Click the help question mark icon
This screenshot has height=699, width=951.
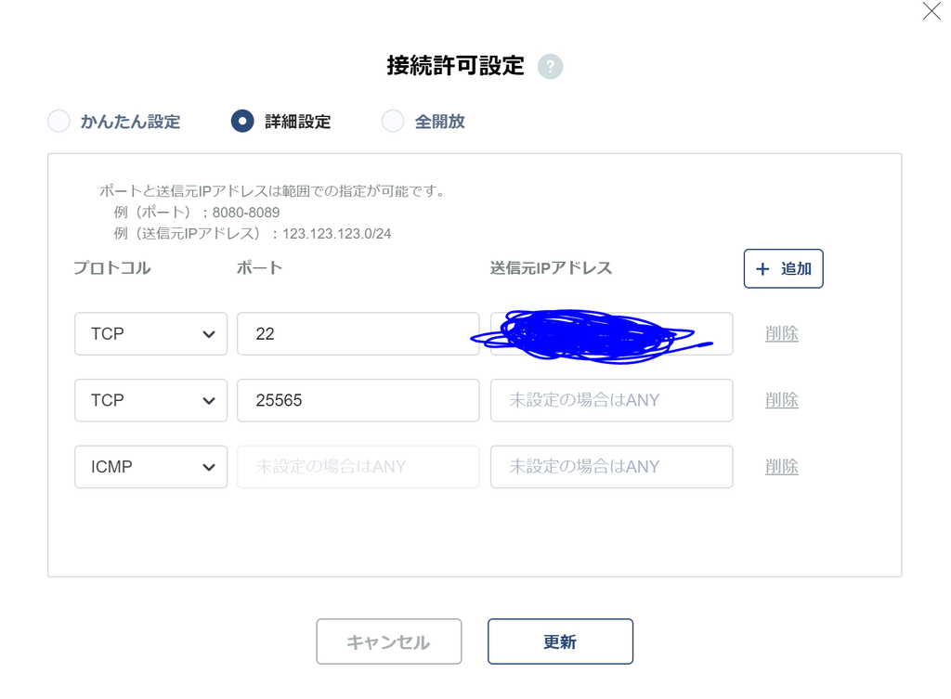point(550,66)
